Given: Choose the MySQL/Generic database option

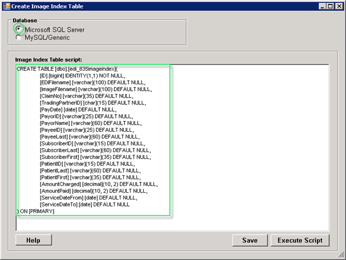Looking at the screenshot, I should pyautogui.click(x=19, y=38).
